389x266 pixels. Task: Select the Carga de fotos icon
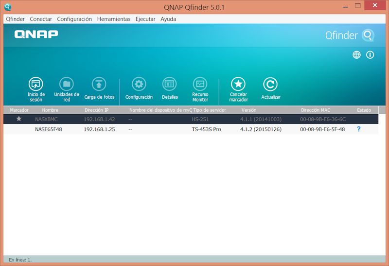[99, 84]
